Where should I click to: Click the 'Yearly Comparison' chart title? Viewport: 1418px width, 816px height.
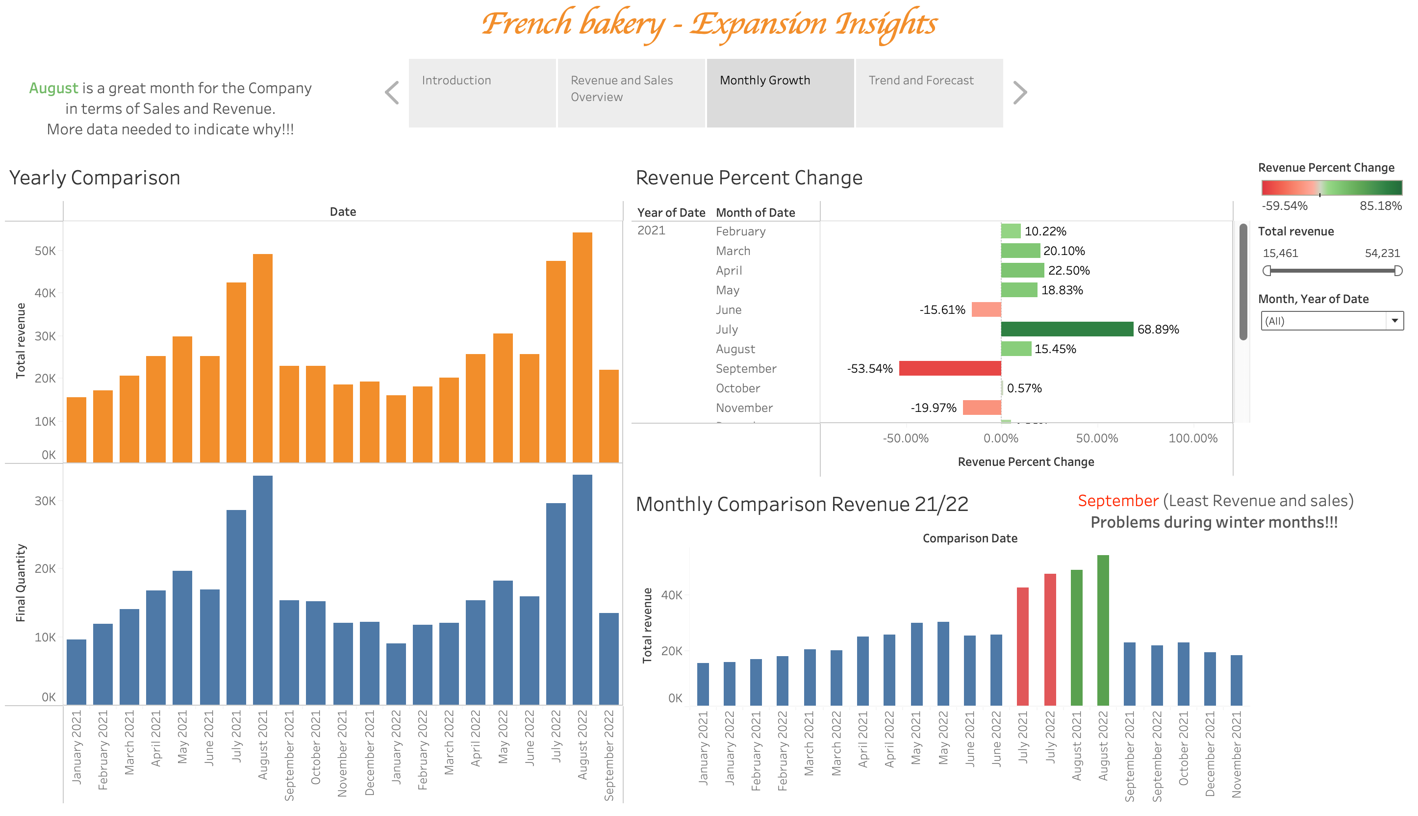tap(95, 178)
